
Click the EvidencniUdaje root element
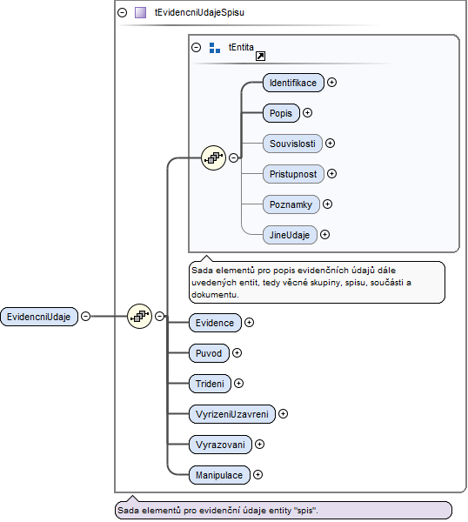(39, 317)
